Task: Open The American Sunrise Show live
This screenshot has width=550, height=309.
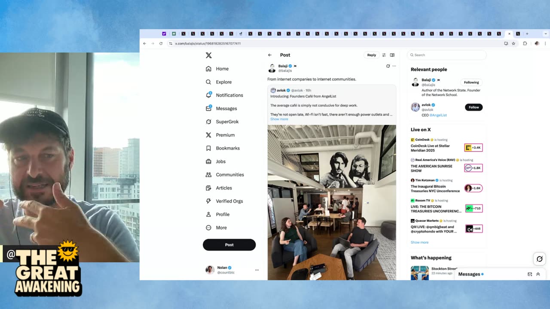Action: (431, 168)
